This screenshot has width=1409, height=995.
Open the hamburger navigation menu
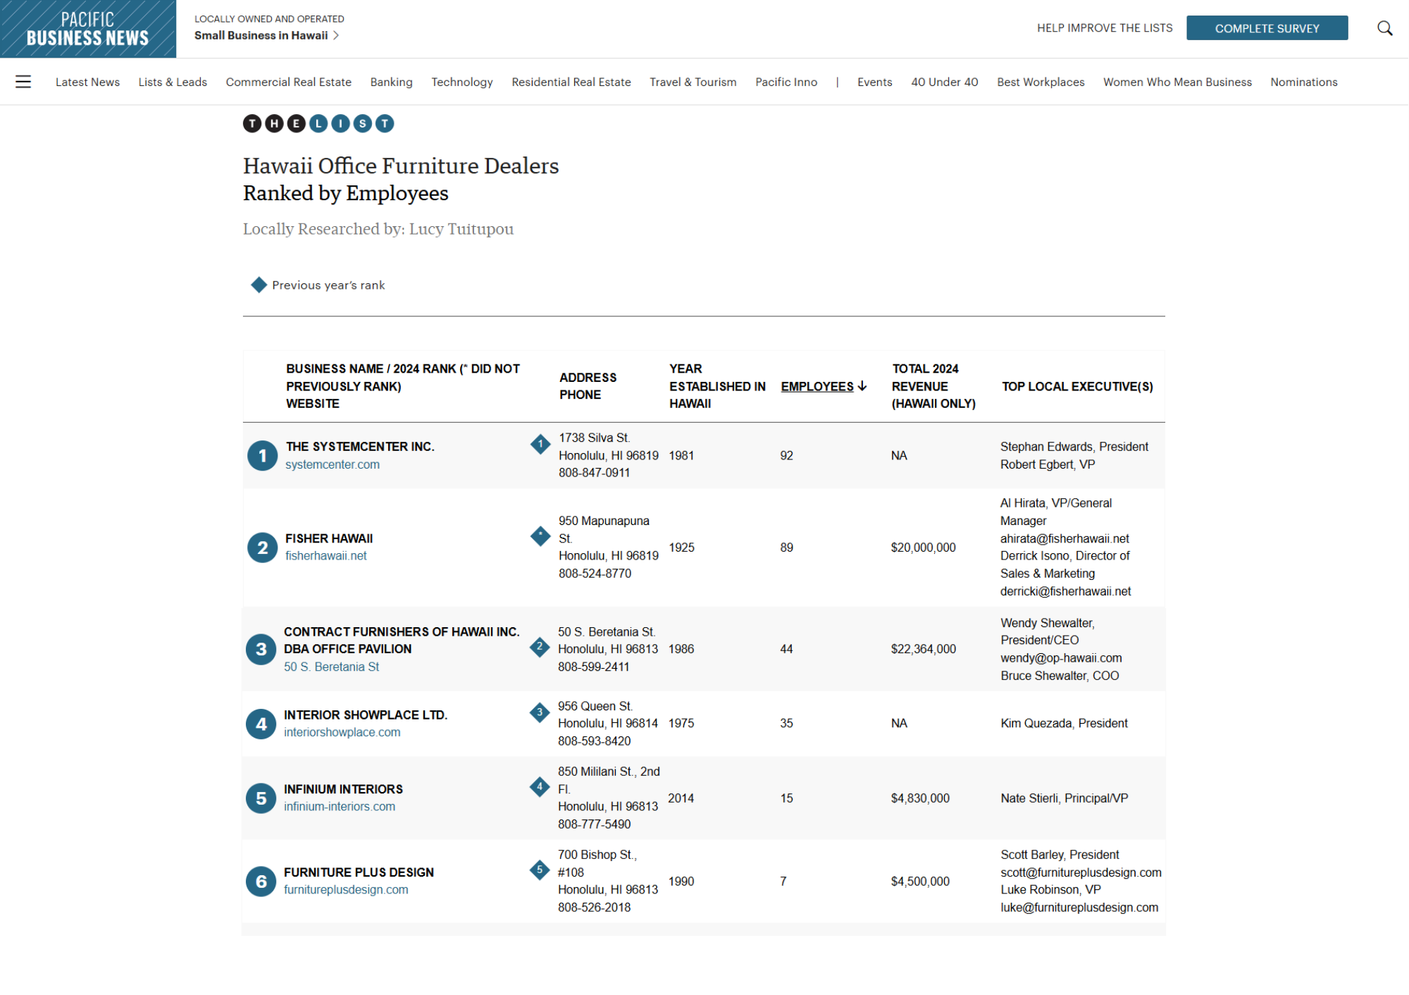[23, 82]
